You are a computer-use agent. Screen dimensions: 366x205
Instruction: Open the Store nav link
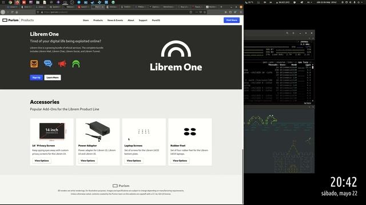tap(86, 20)
